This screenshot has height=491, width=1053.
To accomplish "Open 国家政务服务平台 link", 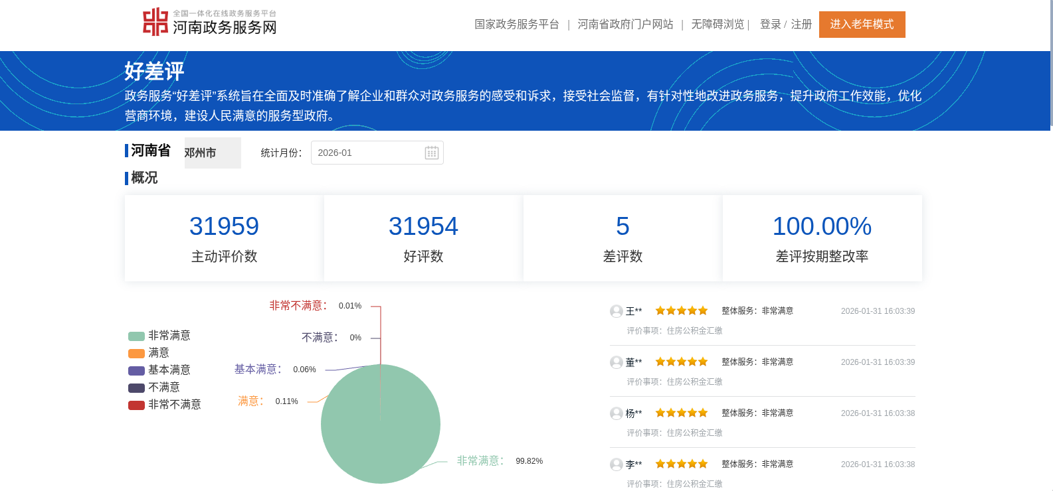I will tap(517, 25).
